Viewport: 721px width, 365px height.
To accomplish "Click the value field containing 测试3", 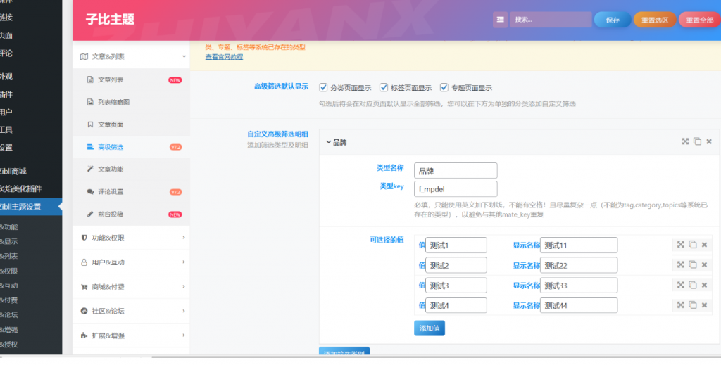I will coord(456,285).
